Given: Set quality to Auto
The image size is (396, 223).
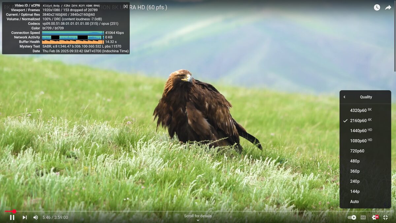Looking at the screenshot, I should click(365, 202).
